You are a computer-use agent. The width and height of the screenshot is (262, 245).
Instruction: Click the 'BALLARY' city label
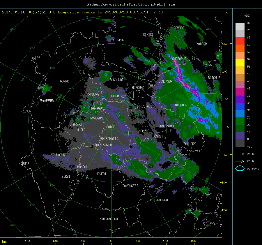click(x=190, y=144)
